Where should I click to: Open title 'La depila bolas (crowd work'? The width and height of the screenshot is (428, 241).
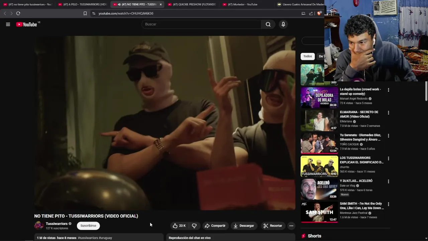pos(360,91)
